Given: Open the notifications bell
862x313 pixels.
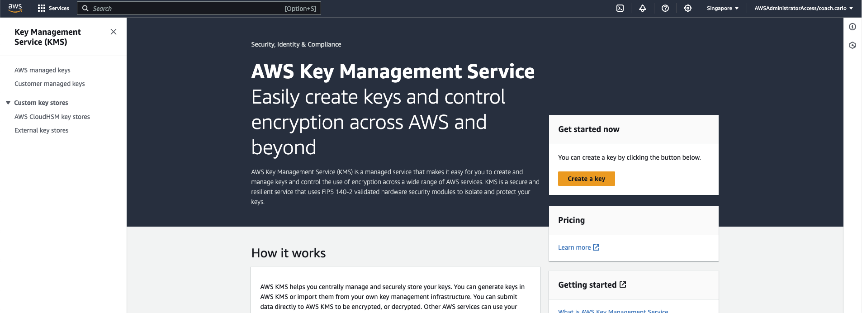Looking at the screenshot, I should pyautogui.click(x=642, y=8).
